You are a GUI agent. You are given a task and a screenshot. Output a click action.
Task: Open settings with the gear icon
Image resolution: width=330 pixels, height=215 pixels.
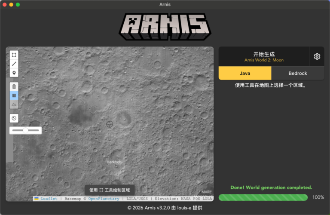point(317,56)
